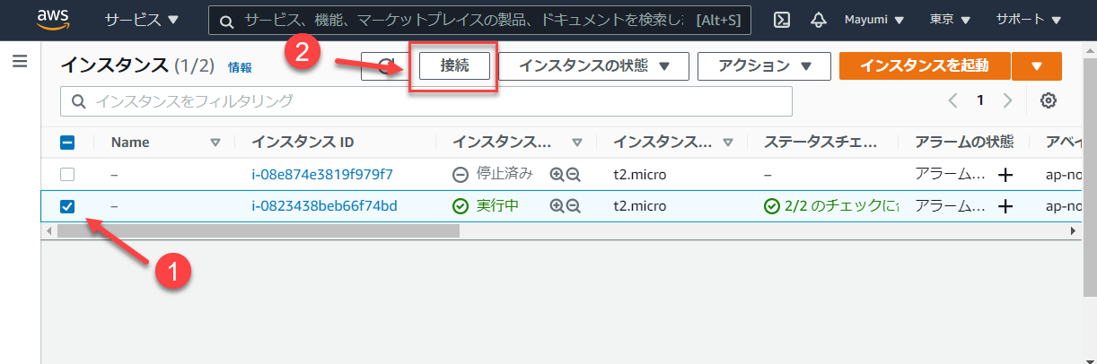Add alarm for instance i-08e874e3819f979f7
The height and width of the screenshot is (364, 1097).
1005,174
